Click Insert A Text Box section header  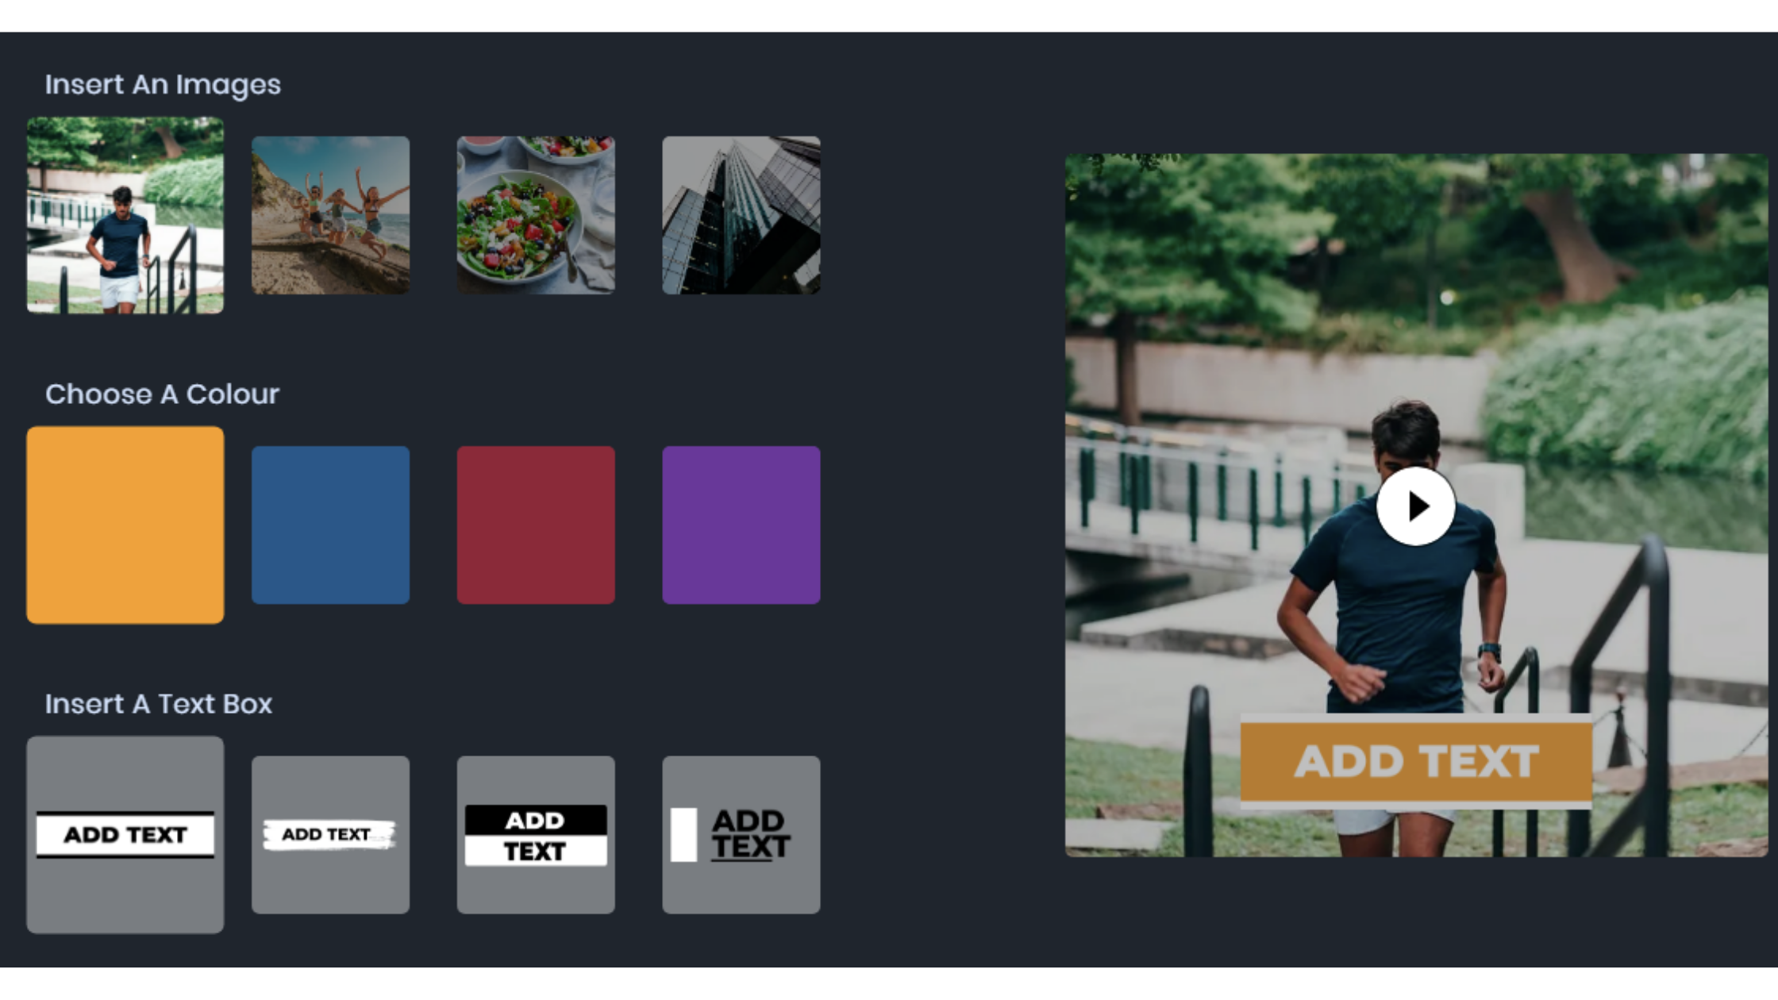pyautogui.click(x=157, y=703)
